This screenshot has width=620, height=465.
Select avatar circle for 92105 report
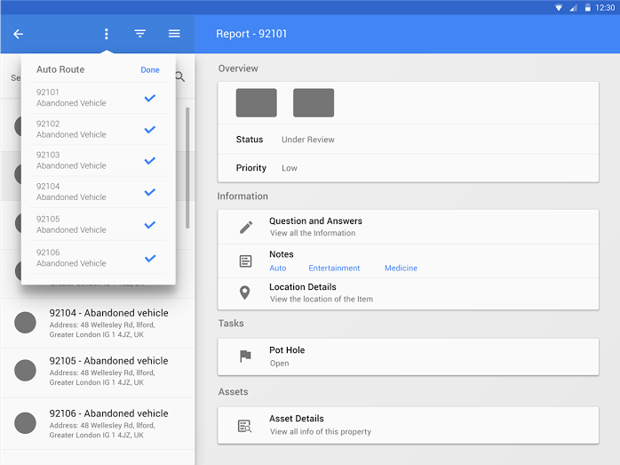pos(25,371)
